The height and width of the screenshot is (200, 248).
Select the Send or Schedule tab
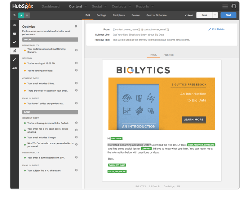[157, 15]
